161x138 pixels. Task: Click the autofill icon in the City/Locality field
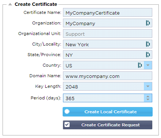tap(148, 44)
